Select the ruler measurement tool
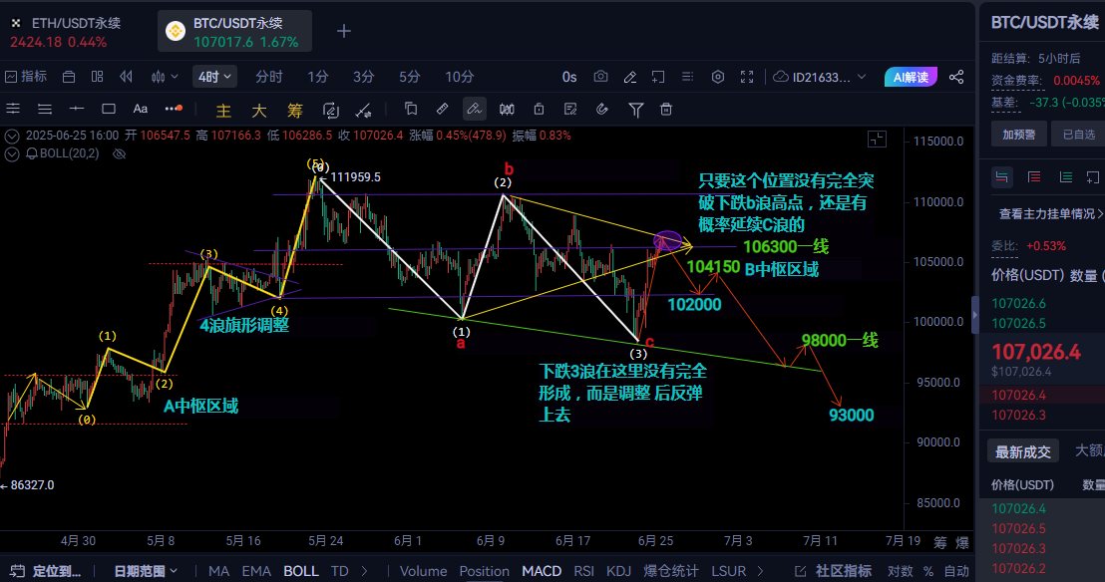This screenshot has width=1105, height=582. pos(443,110)
